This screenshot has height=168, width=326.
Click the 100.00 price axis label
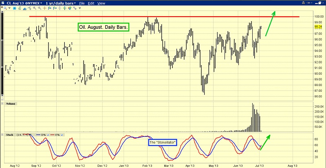(319, 16)
